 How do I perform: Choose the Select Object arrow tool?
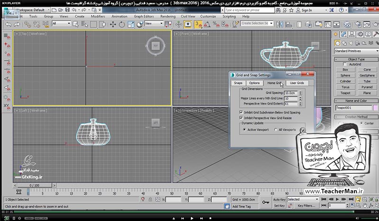[x=75, y=25]
